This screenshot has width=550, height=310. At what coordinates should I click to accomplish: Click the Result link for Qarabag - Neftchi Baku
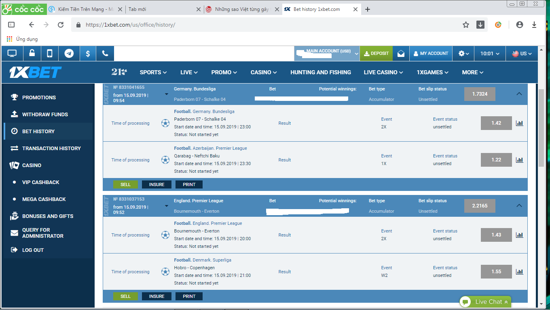285,160
